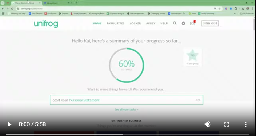The width and height of the screenshot is (256, 136).
Task: Click the SIGN OUT button
Action: [210, 23]
